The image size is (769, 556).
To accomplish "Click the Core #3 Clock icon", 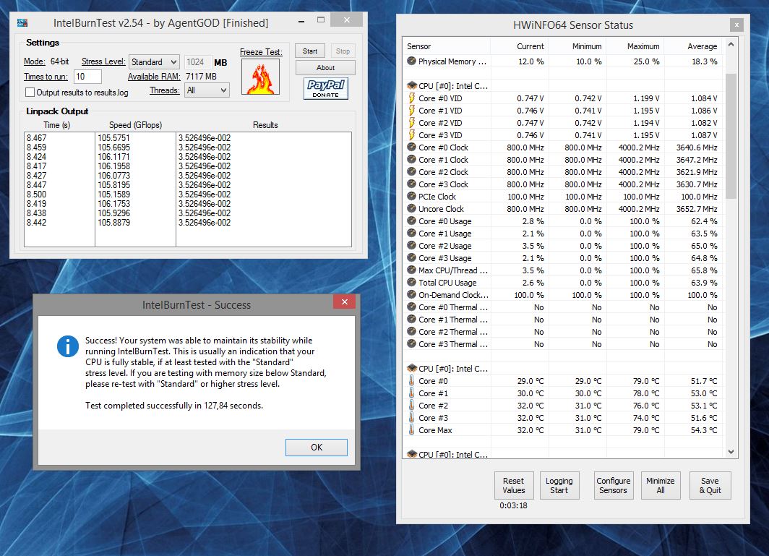I will click(x=411, y=184).
